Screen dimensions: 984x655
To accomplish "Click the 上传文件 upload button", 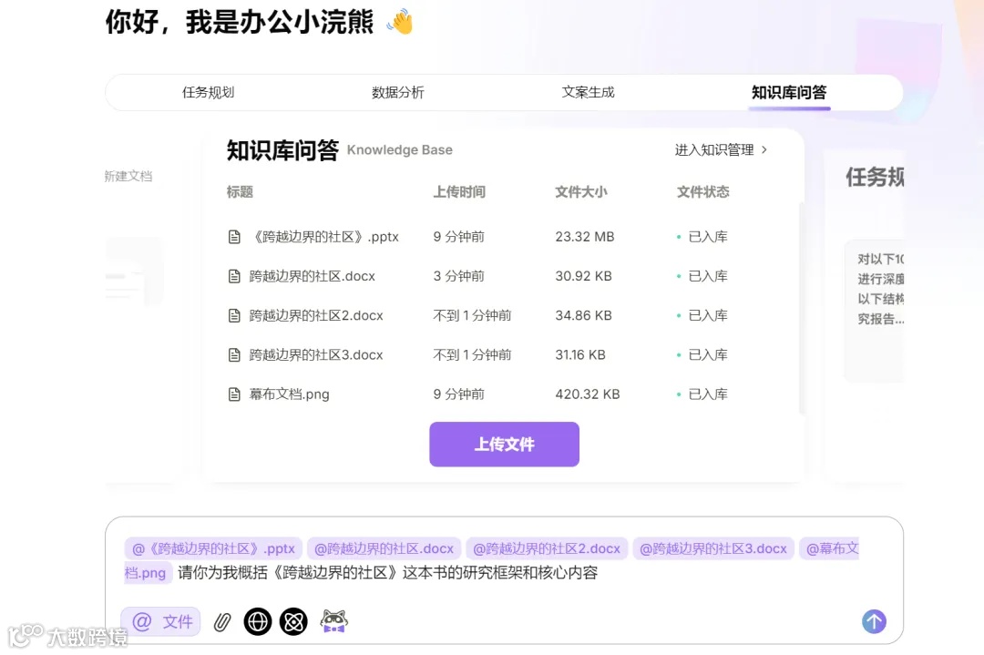I will pyautogui.click(x=504, y=445).
